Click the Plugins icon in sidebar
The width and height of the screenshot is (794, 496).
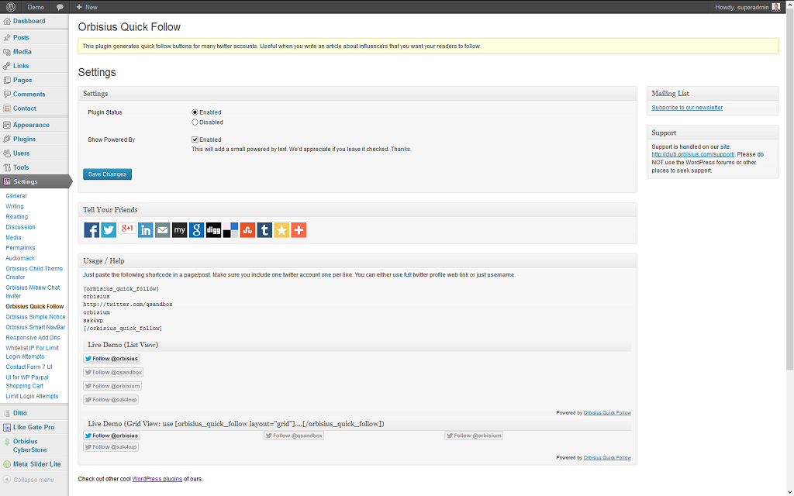(6, 139)
